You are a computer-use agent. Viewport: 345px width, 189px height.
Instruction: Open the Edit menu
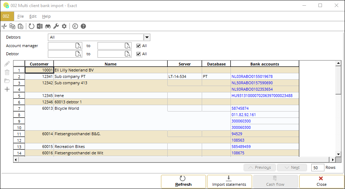pos(33,16)
